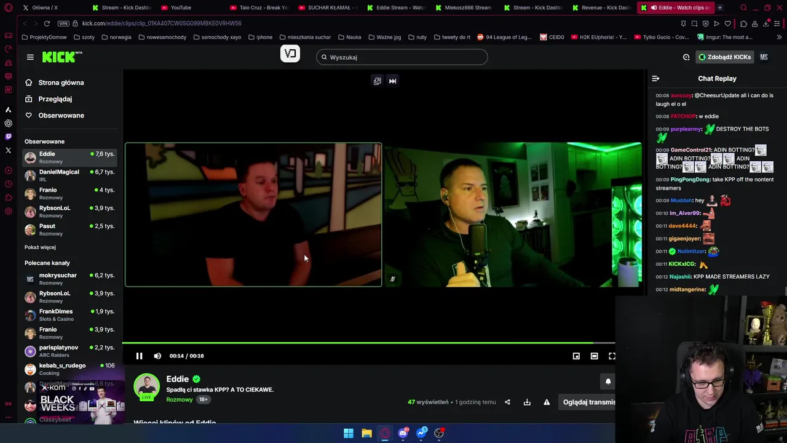Open the Kick top-bar search icon

pos(686,57)
